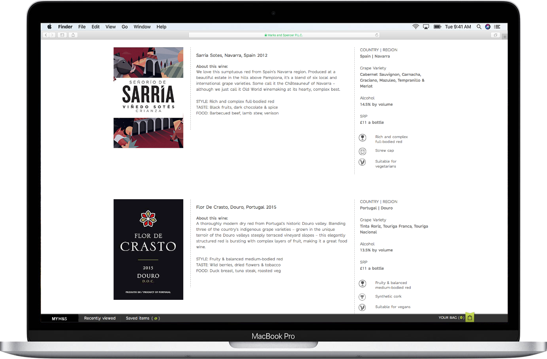Image resolution: width=547 pixels, height=359 pixels.
Task: Open the View menu
Action: pyautogui.click(x=111, y=27)
